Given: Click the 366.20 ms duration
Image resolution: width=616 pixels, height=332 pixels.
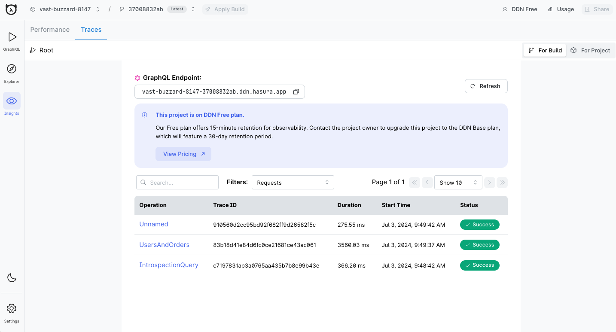Looking at the screenshot, I should point(351,265).
